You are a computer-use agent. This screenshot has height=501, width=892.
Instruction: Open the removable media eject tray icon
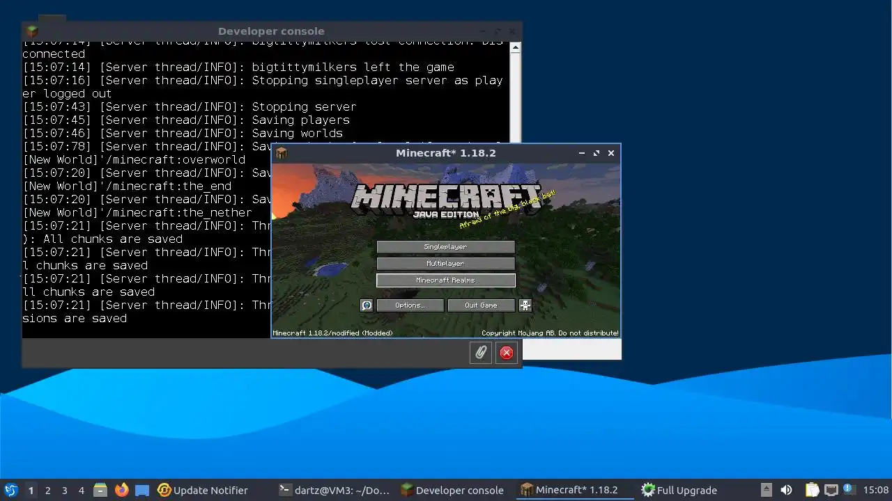pos(766,490)
